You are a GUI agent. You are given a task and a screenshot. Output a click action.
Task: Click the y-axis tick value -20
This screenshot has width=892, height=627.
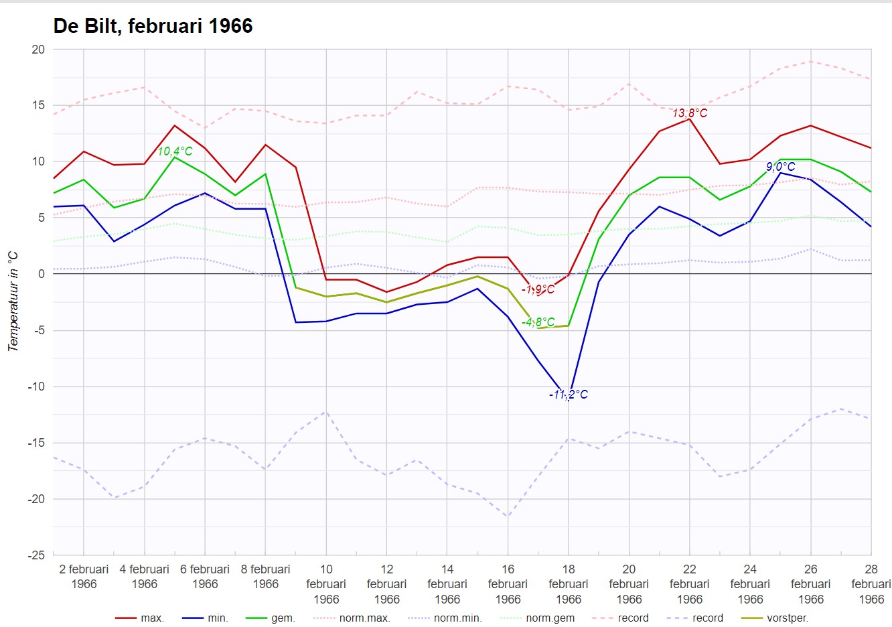tap(36, 499)
